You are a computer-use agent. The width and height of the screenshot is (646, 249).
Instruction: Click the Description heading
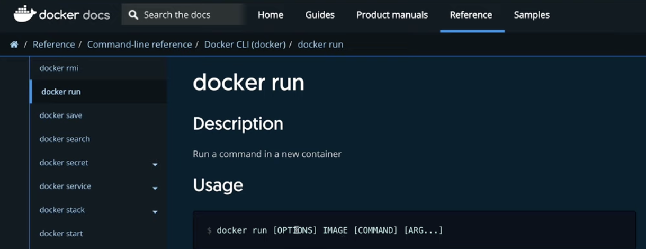click(238, 123)
